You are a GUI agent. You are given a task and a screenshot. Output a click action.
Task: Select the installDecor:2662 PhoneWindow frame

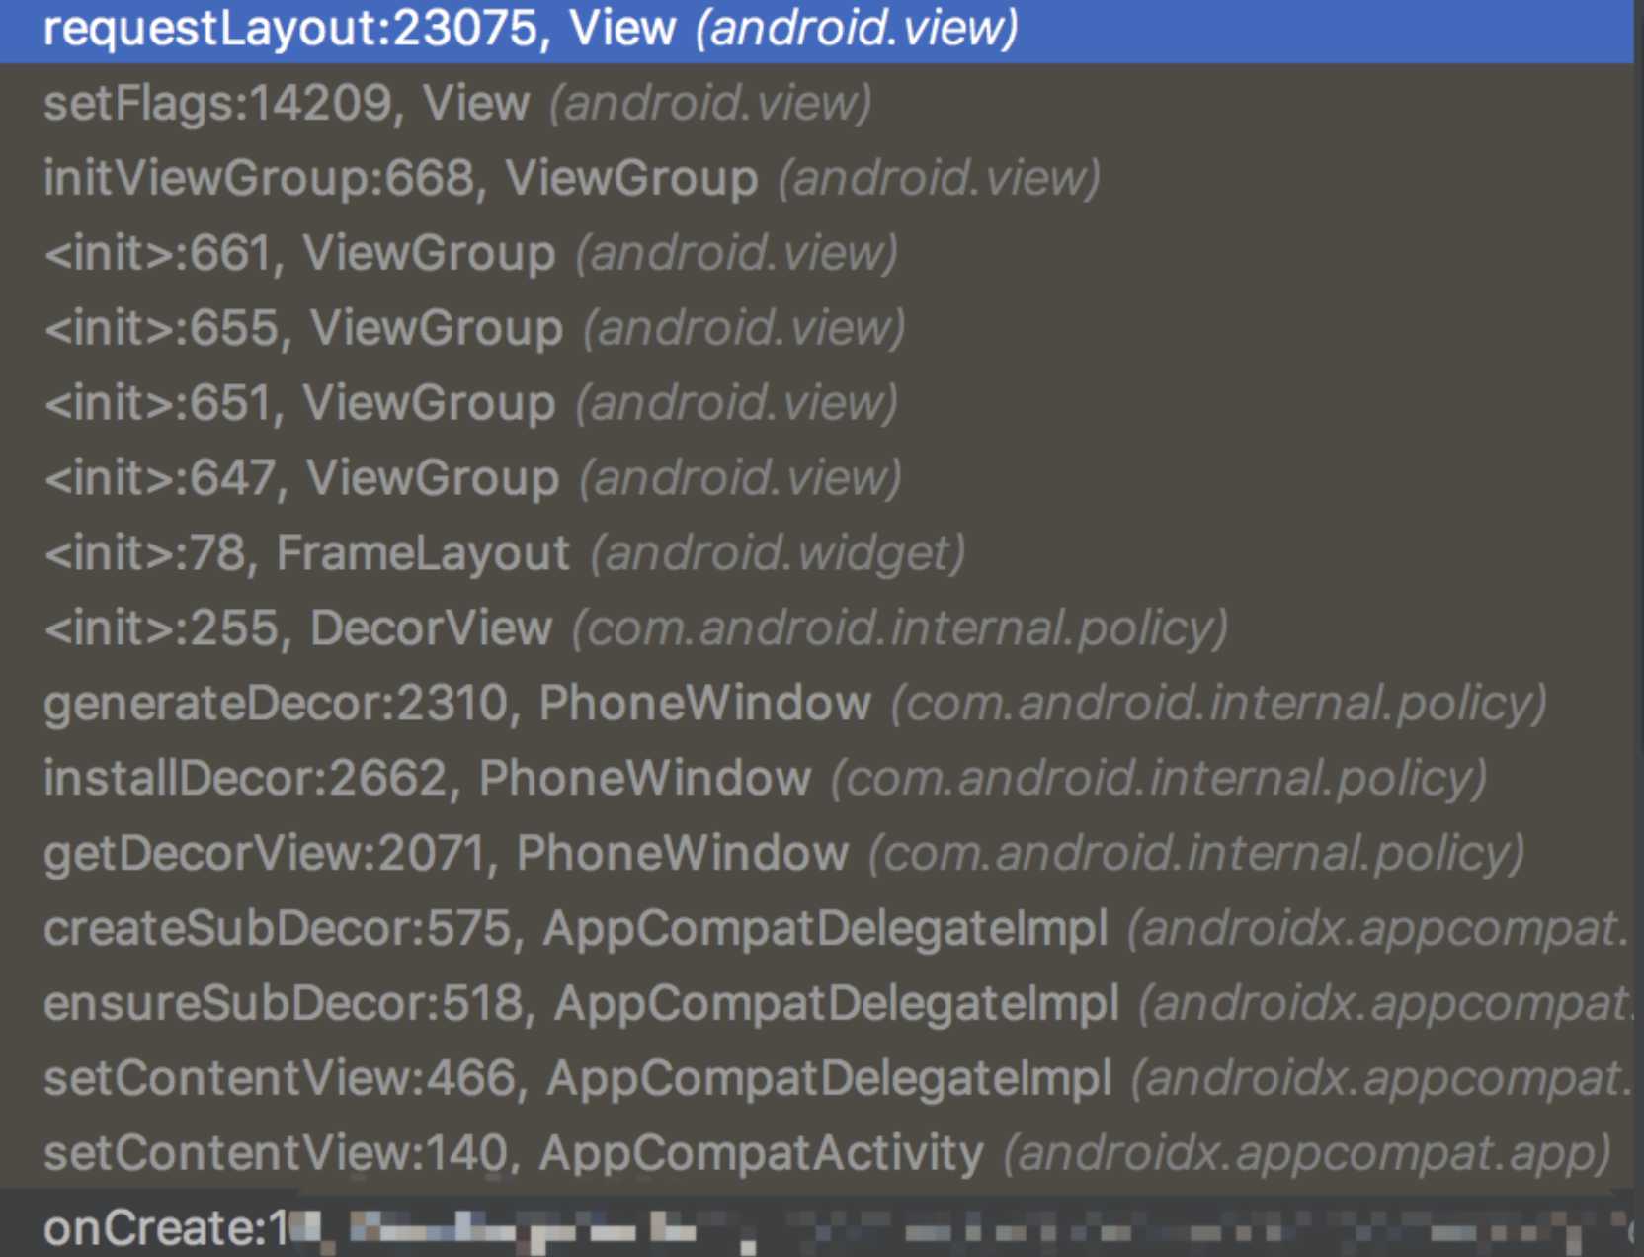pyautogui.click(x=817, y=779)
